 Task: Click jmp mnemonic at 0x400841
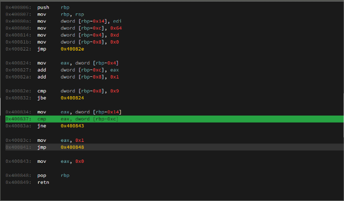42,147
